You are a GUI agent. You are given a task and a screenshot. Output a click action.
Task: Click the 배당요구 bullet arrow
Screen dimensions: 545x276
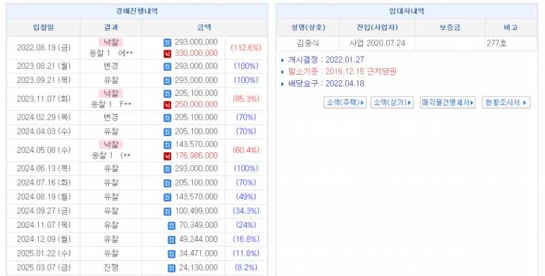tap(283, 84)
